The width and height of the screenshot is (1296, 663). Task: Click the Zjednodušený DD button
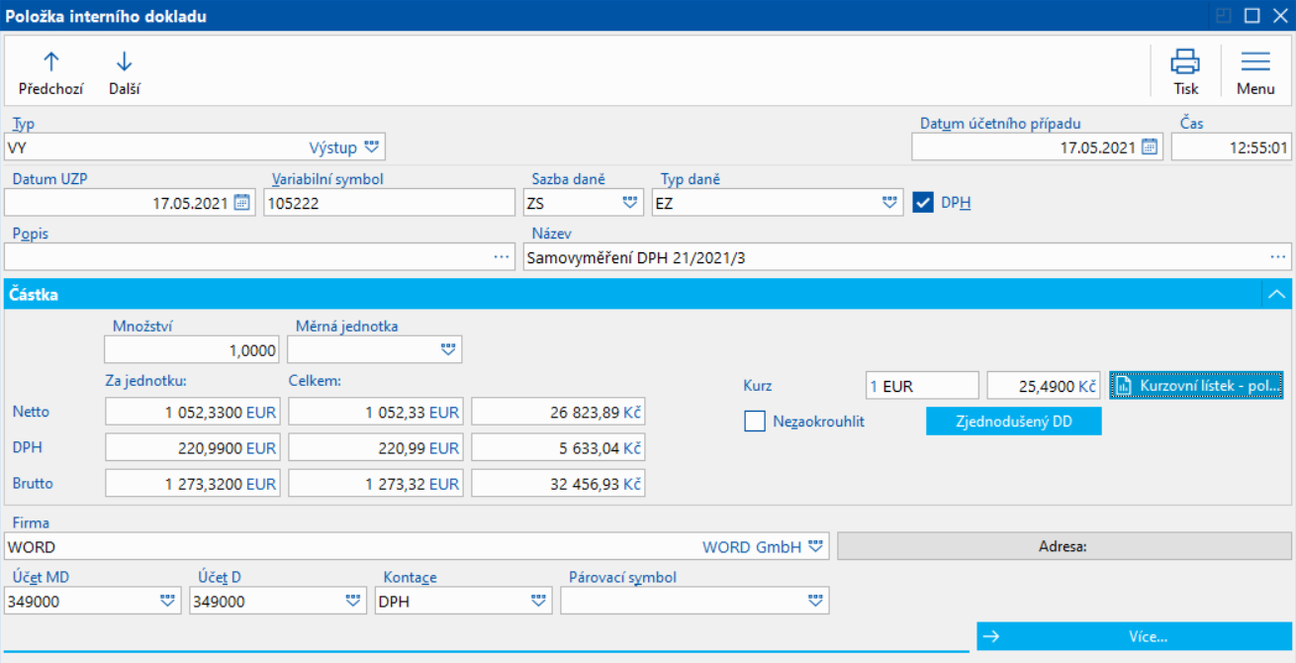[x=1013, y=422]
